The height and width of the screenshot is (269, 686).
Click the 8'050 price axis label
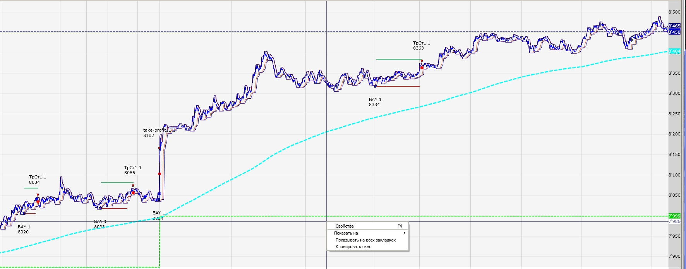(x=674, y=195)
